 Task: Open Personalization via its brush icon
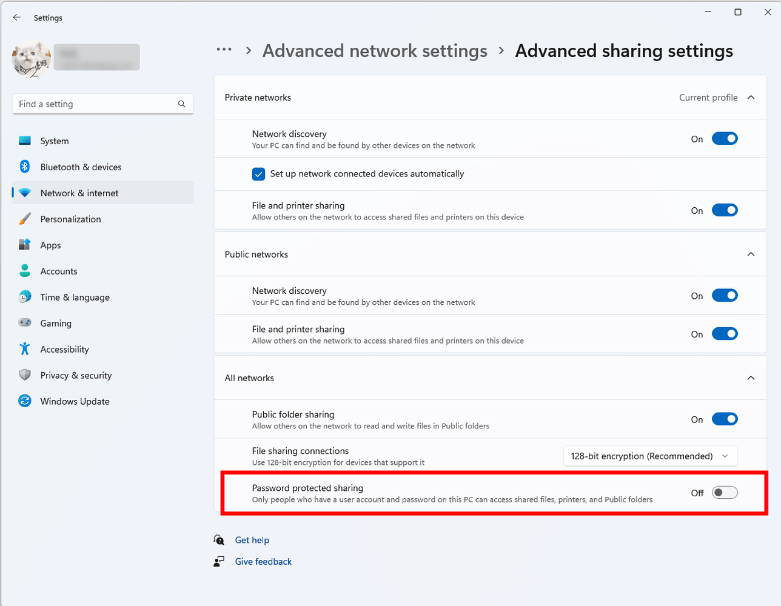point(24,219)
